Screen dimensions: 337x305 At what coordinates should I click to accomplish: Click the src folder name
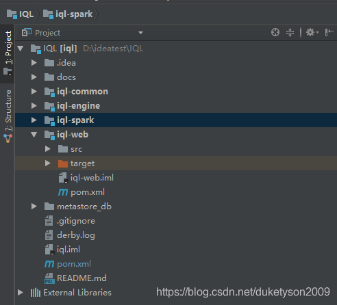(76, 149)
